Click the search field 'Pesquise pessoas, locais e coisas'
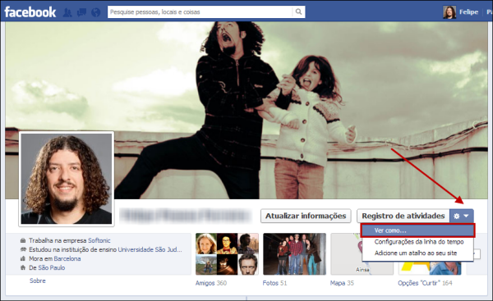Image resolution: width=493 pixels, height=301 pixels. [200, 12]
